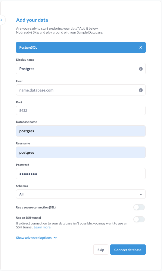Click the Schemas dropdown arrow

[x=141, y=194]
